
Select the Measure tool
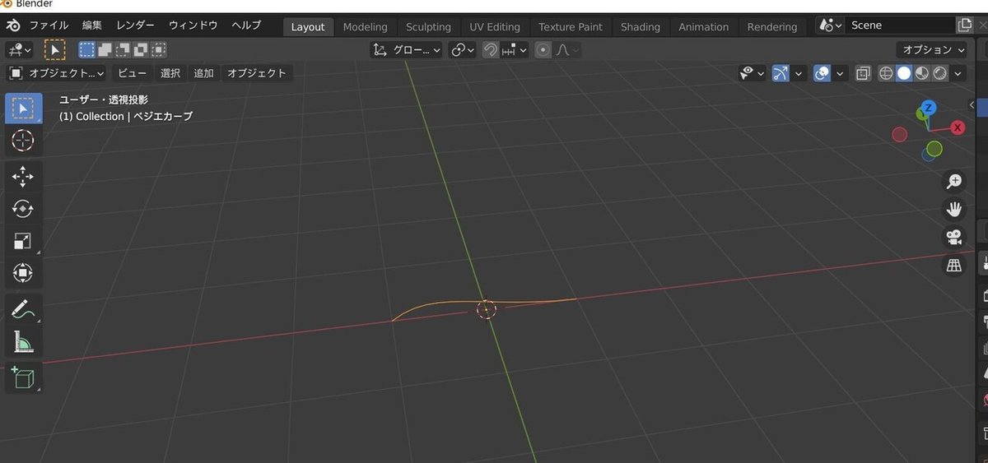(x=23, y=341)
